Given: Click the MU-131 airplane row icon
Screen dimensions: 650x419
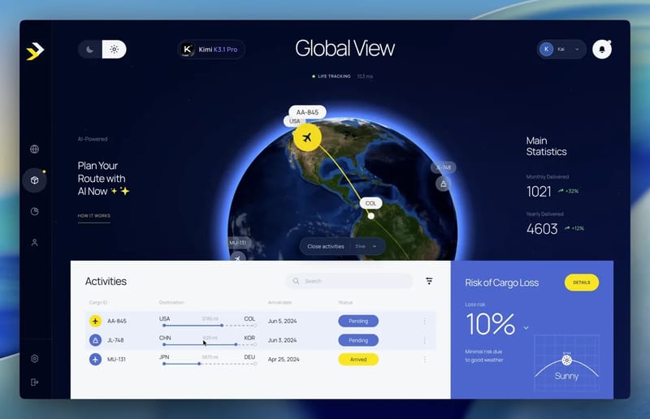Looking at the screenshot, I should coord(95,359).
